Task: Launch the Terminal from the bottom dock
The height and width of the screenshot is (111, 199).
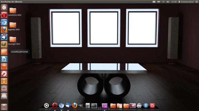Action: 94,106
